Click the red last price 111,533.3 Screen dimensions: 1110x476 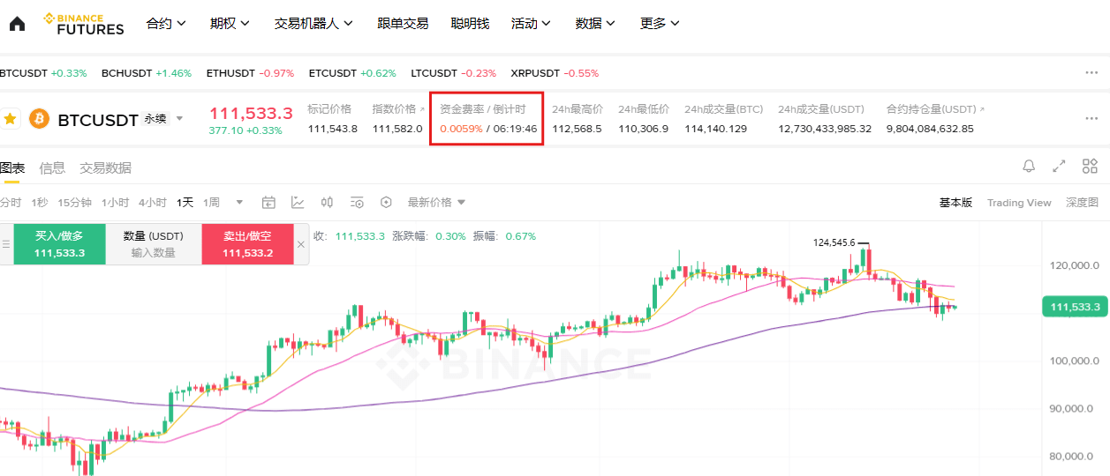click(x=251, y=113)
